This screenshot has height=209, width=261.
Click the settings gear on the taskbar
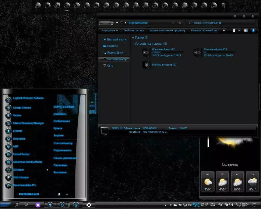pos(88,205)
